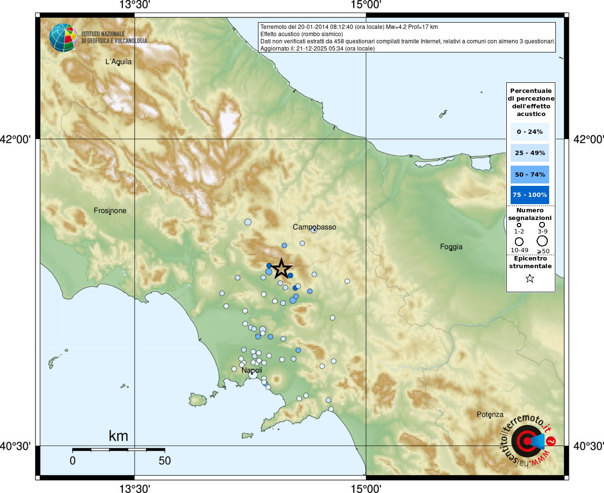
Task: Click the data circle on the Campobasso label
Action: tap(313, 230)
